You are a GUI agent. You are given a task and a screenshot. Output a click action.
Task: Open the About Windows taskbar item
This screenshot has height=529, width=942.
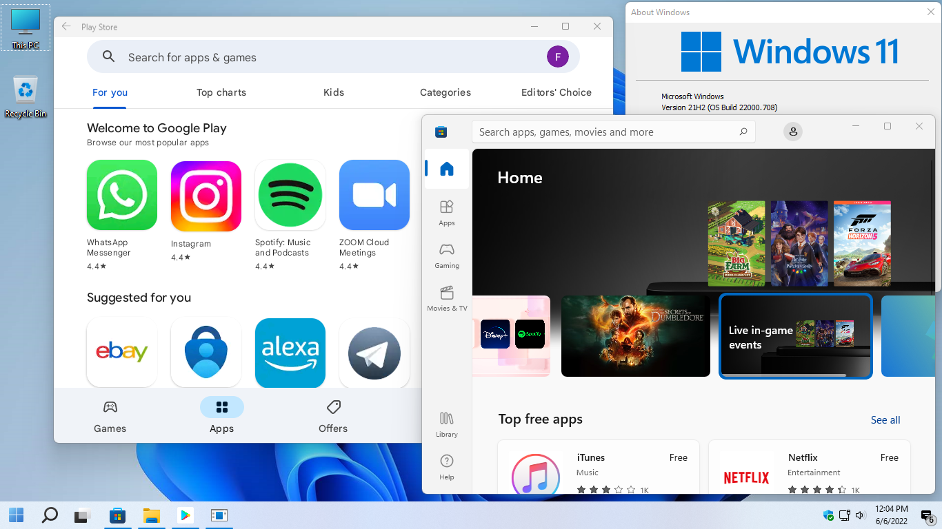[219, 515]
